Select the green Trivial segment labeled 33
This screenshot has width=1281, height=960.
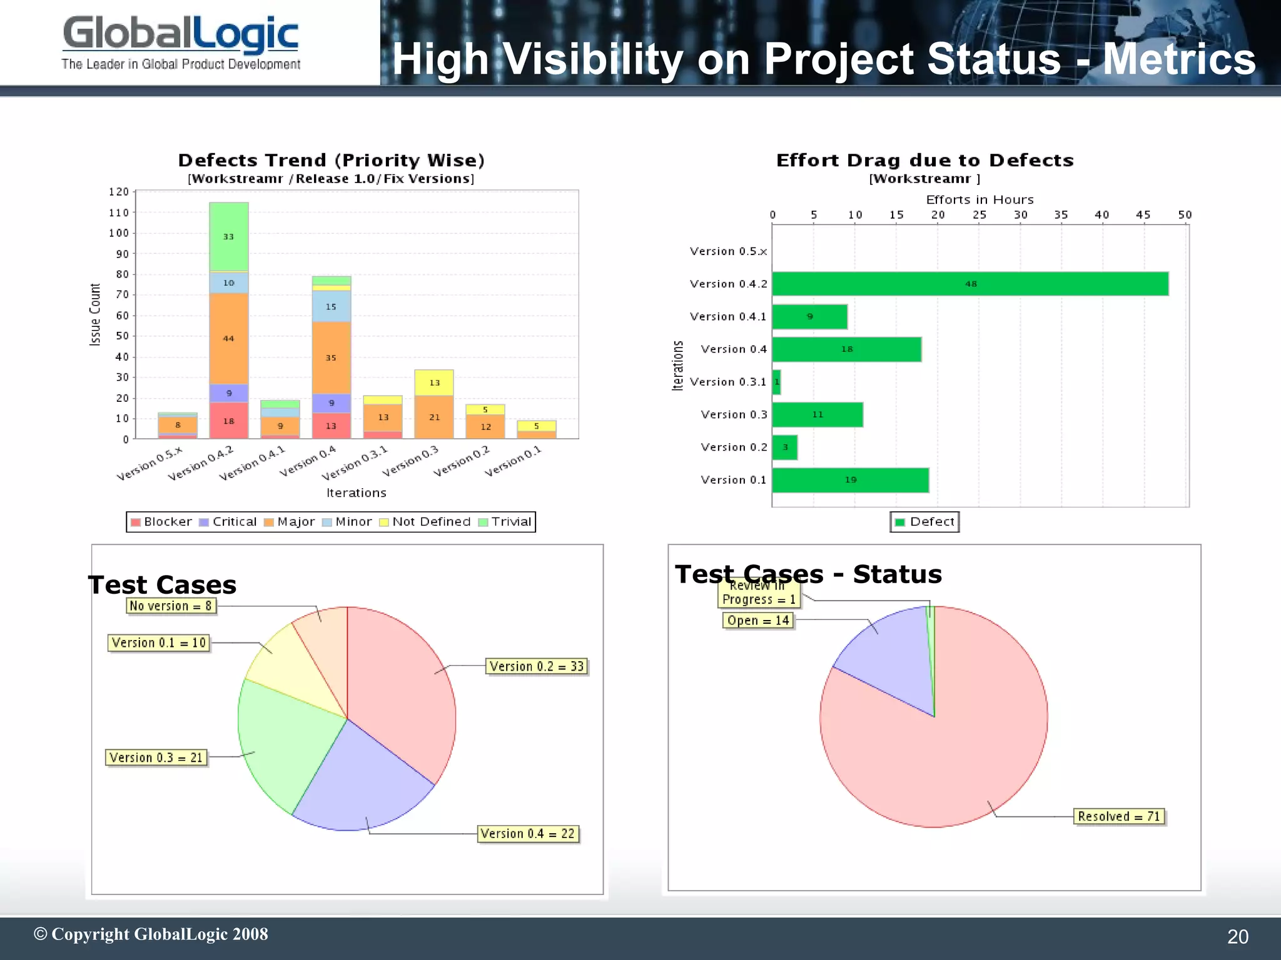click(228, 237)
